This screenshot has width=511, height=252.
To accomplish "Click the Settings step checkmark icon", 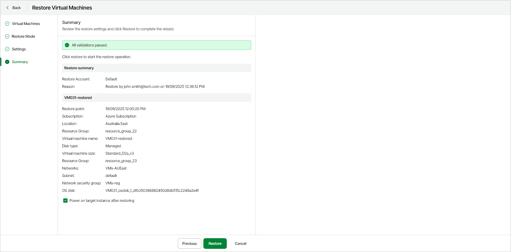I will click(x=7, y=49).
